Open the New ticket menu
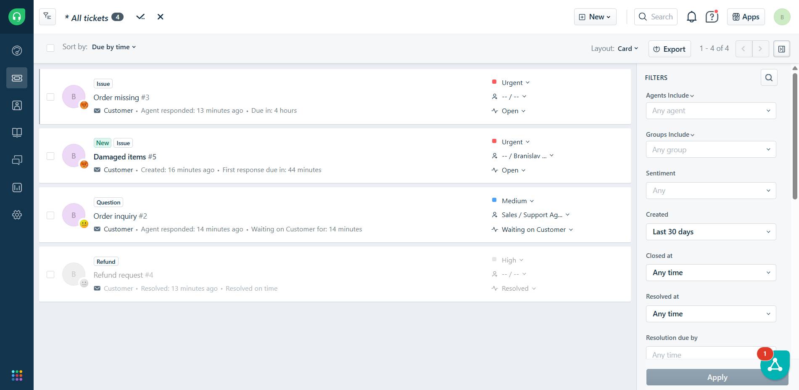Viewport: 799px width, 390px height. [595, 17]
